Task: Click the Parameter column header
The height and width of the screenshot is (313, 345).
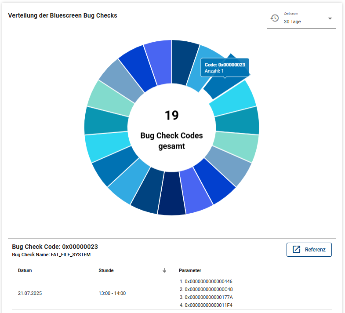Action: [190, 270]
